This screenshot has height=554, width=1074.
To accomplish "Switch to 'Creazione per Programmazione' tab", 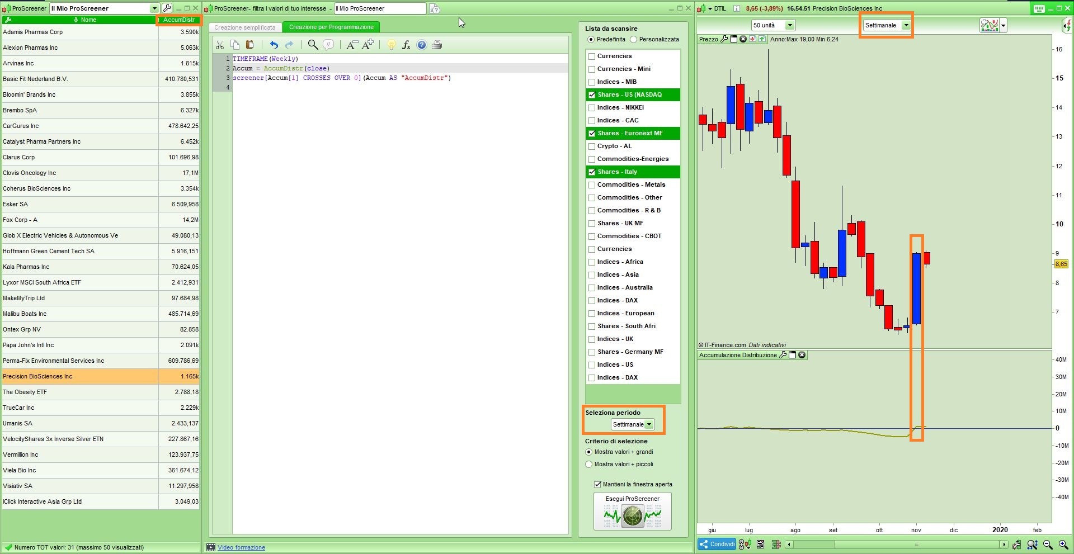I will [x=331, y=27].
